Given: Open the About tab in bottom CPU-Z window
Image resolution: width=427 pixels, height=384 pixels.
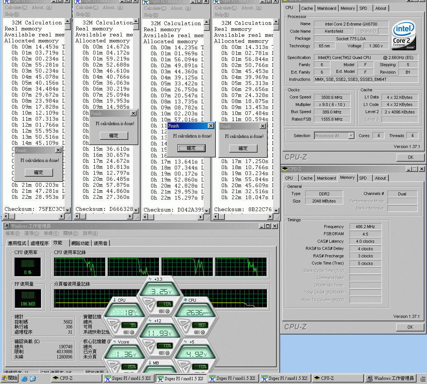Looking at the screenshot, I should 380,178.
